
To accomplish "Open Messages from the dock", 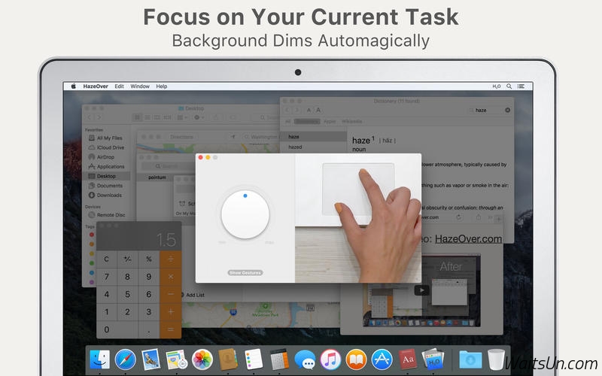I will 305,359.
